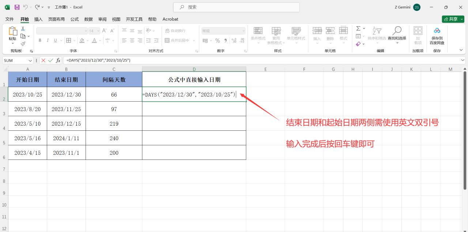Confirm formula with the checkmark icon
468x232 pixels.
point(51,60)
